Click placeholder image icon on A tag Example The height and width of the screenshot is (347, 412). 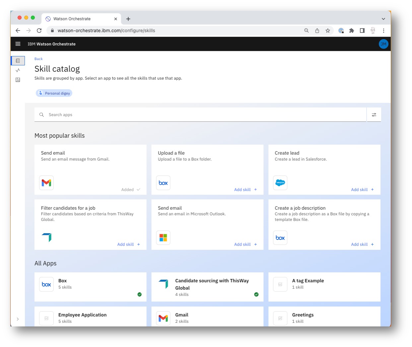(280, 284)
